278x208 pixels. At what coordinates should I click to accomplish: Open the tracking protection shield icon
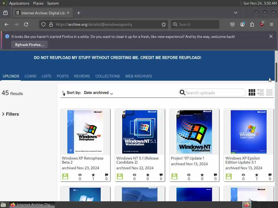(43, 24)
